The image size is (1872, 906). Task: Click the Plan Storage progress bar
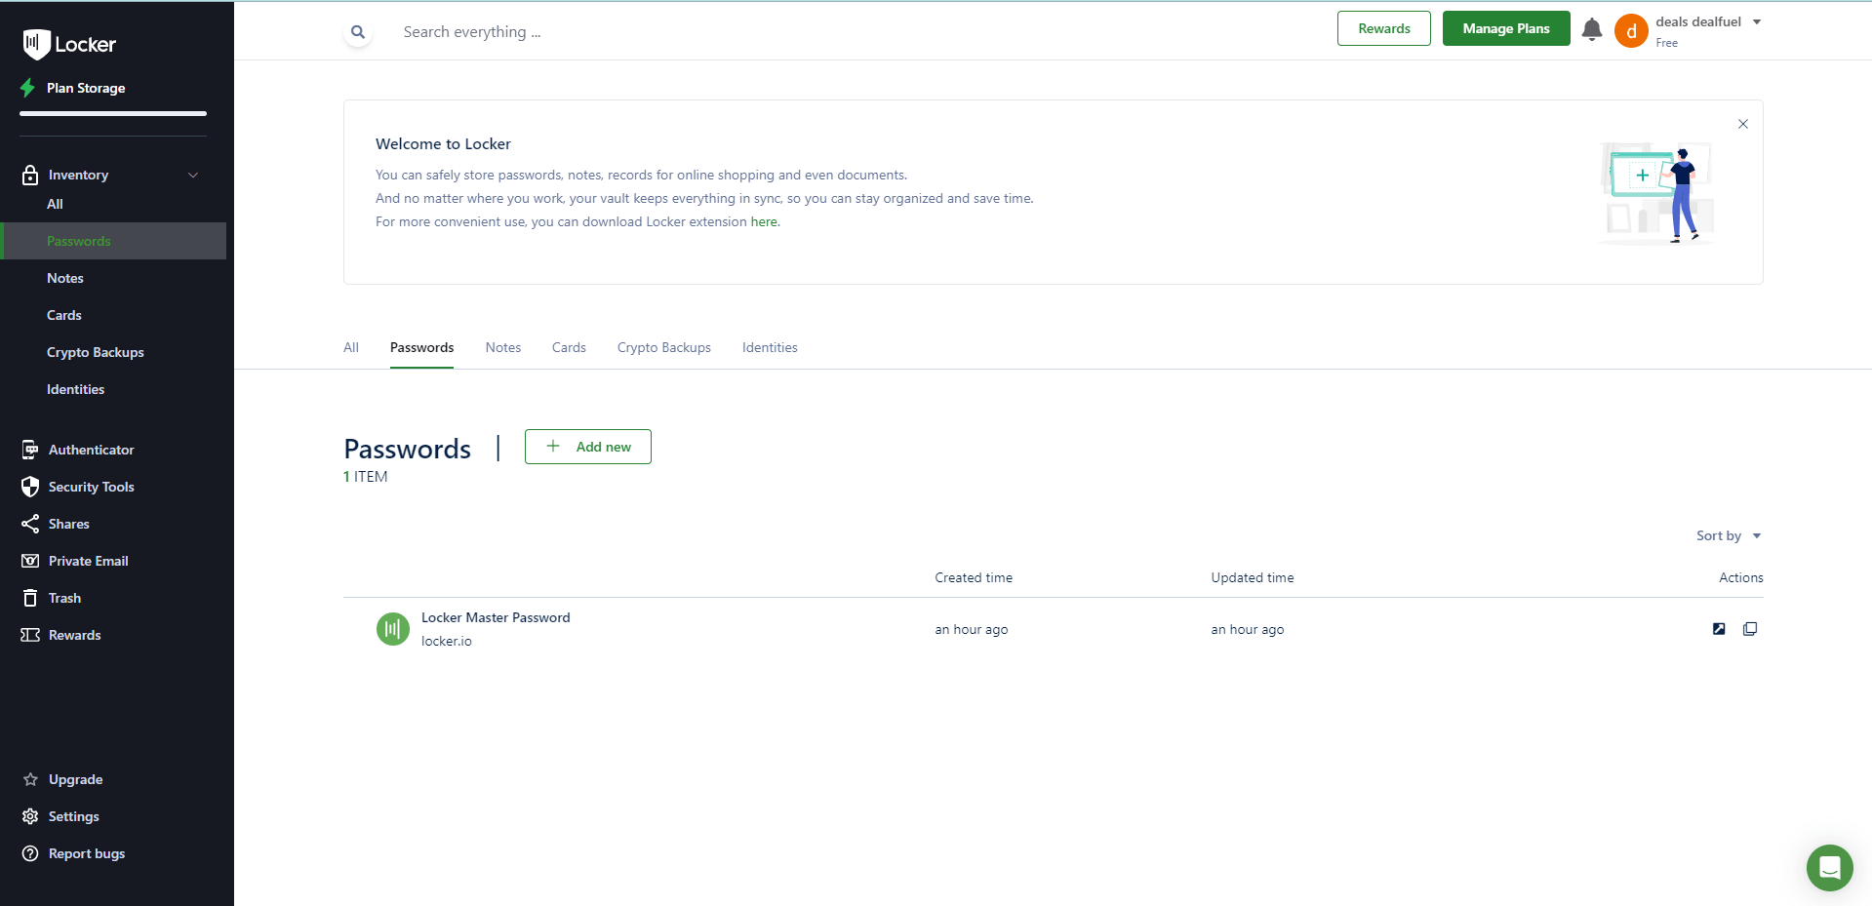113,114
